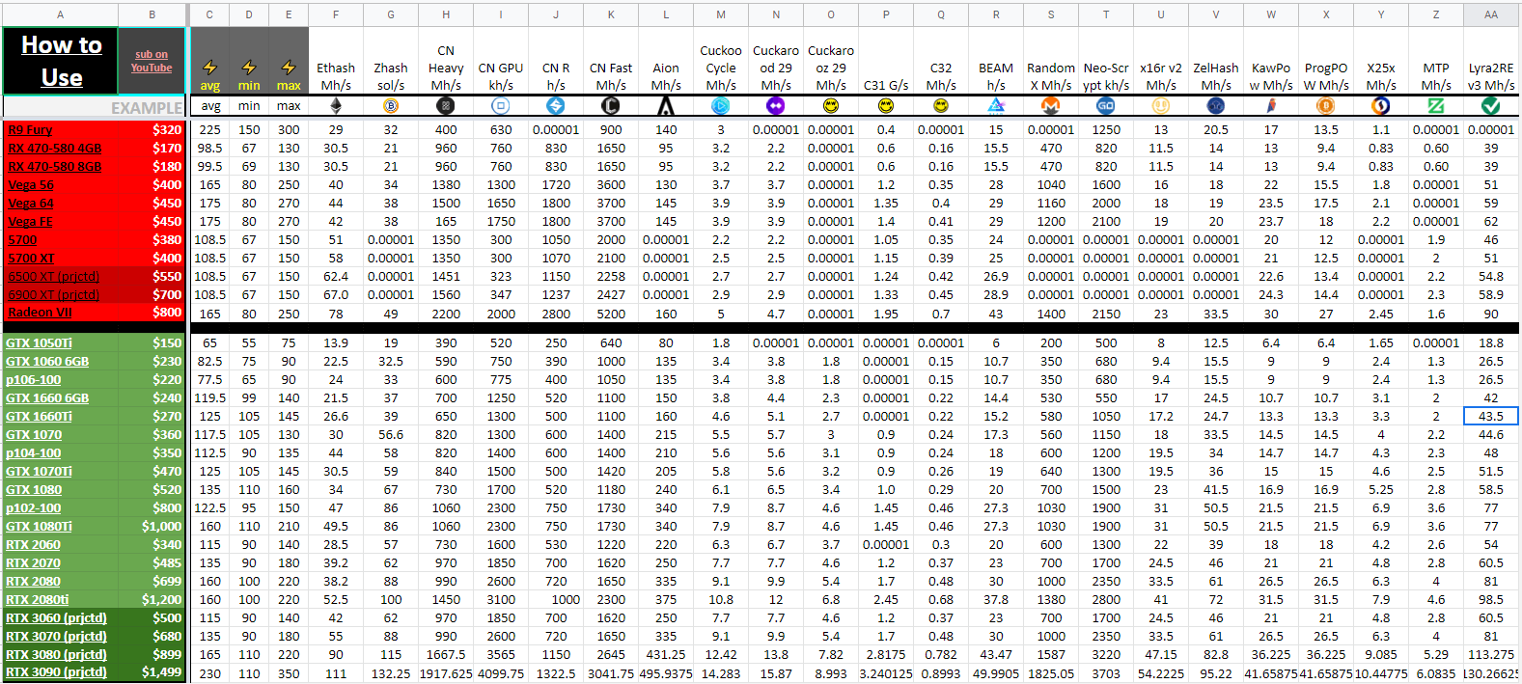Open the 'sub on YouTube' link

pyautogui.click(x=152, y=62)
